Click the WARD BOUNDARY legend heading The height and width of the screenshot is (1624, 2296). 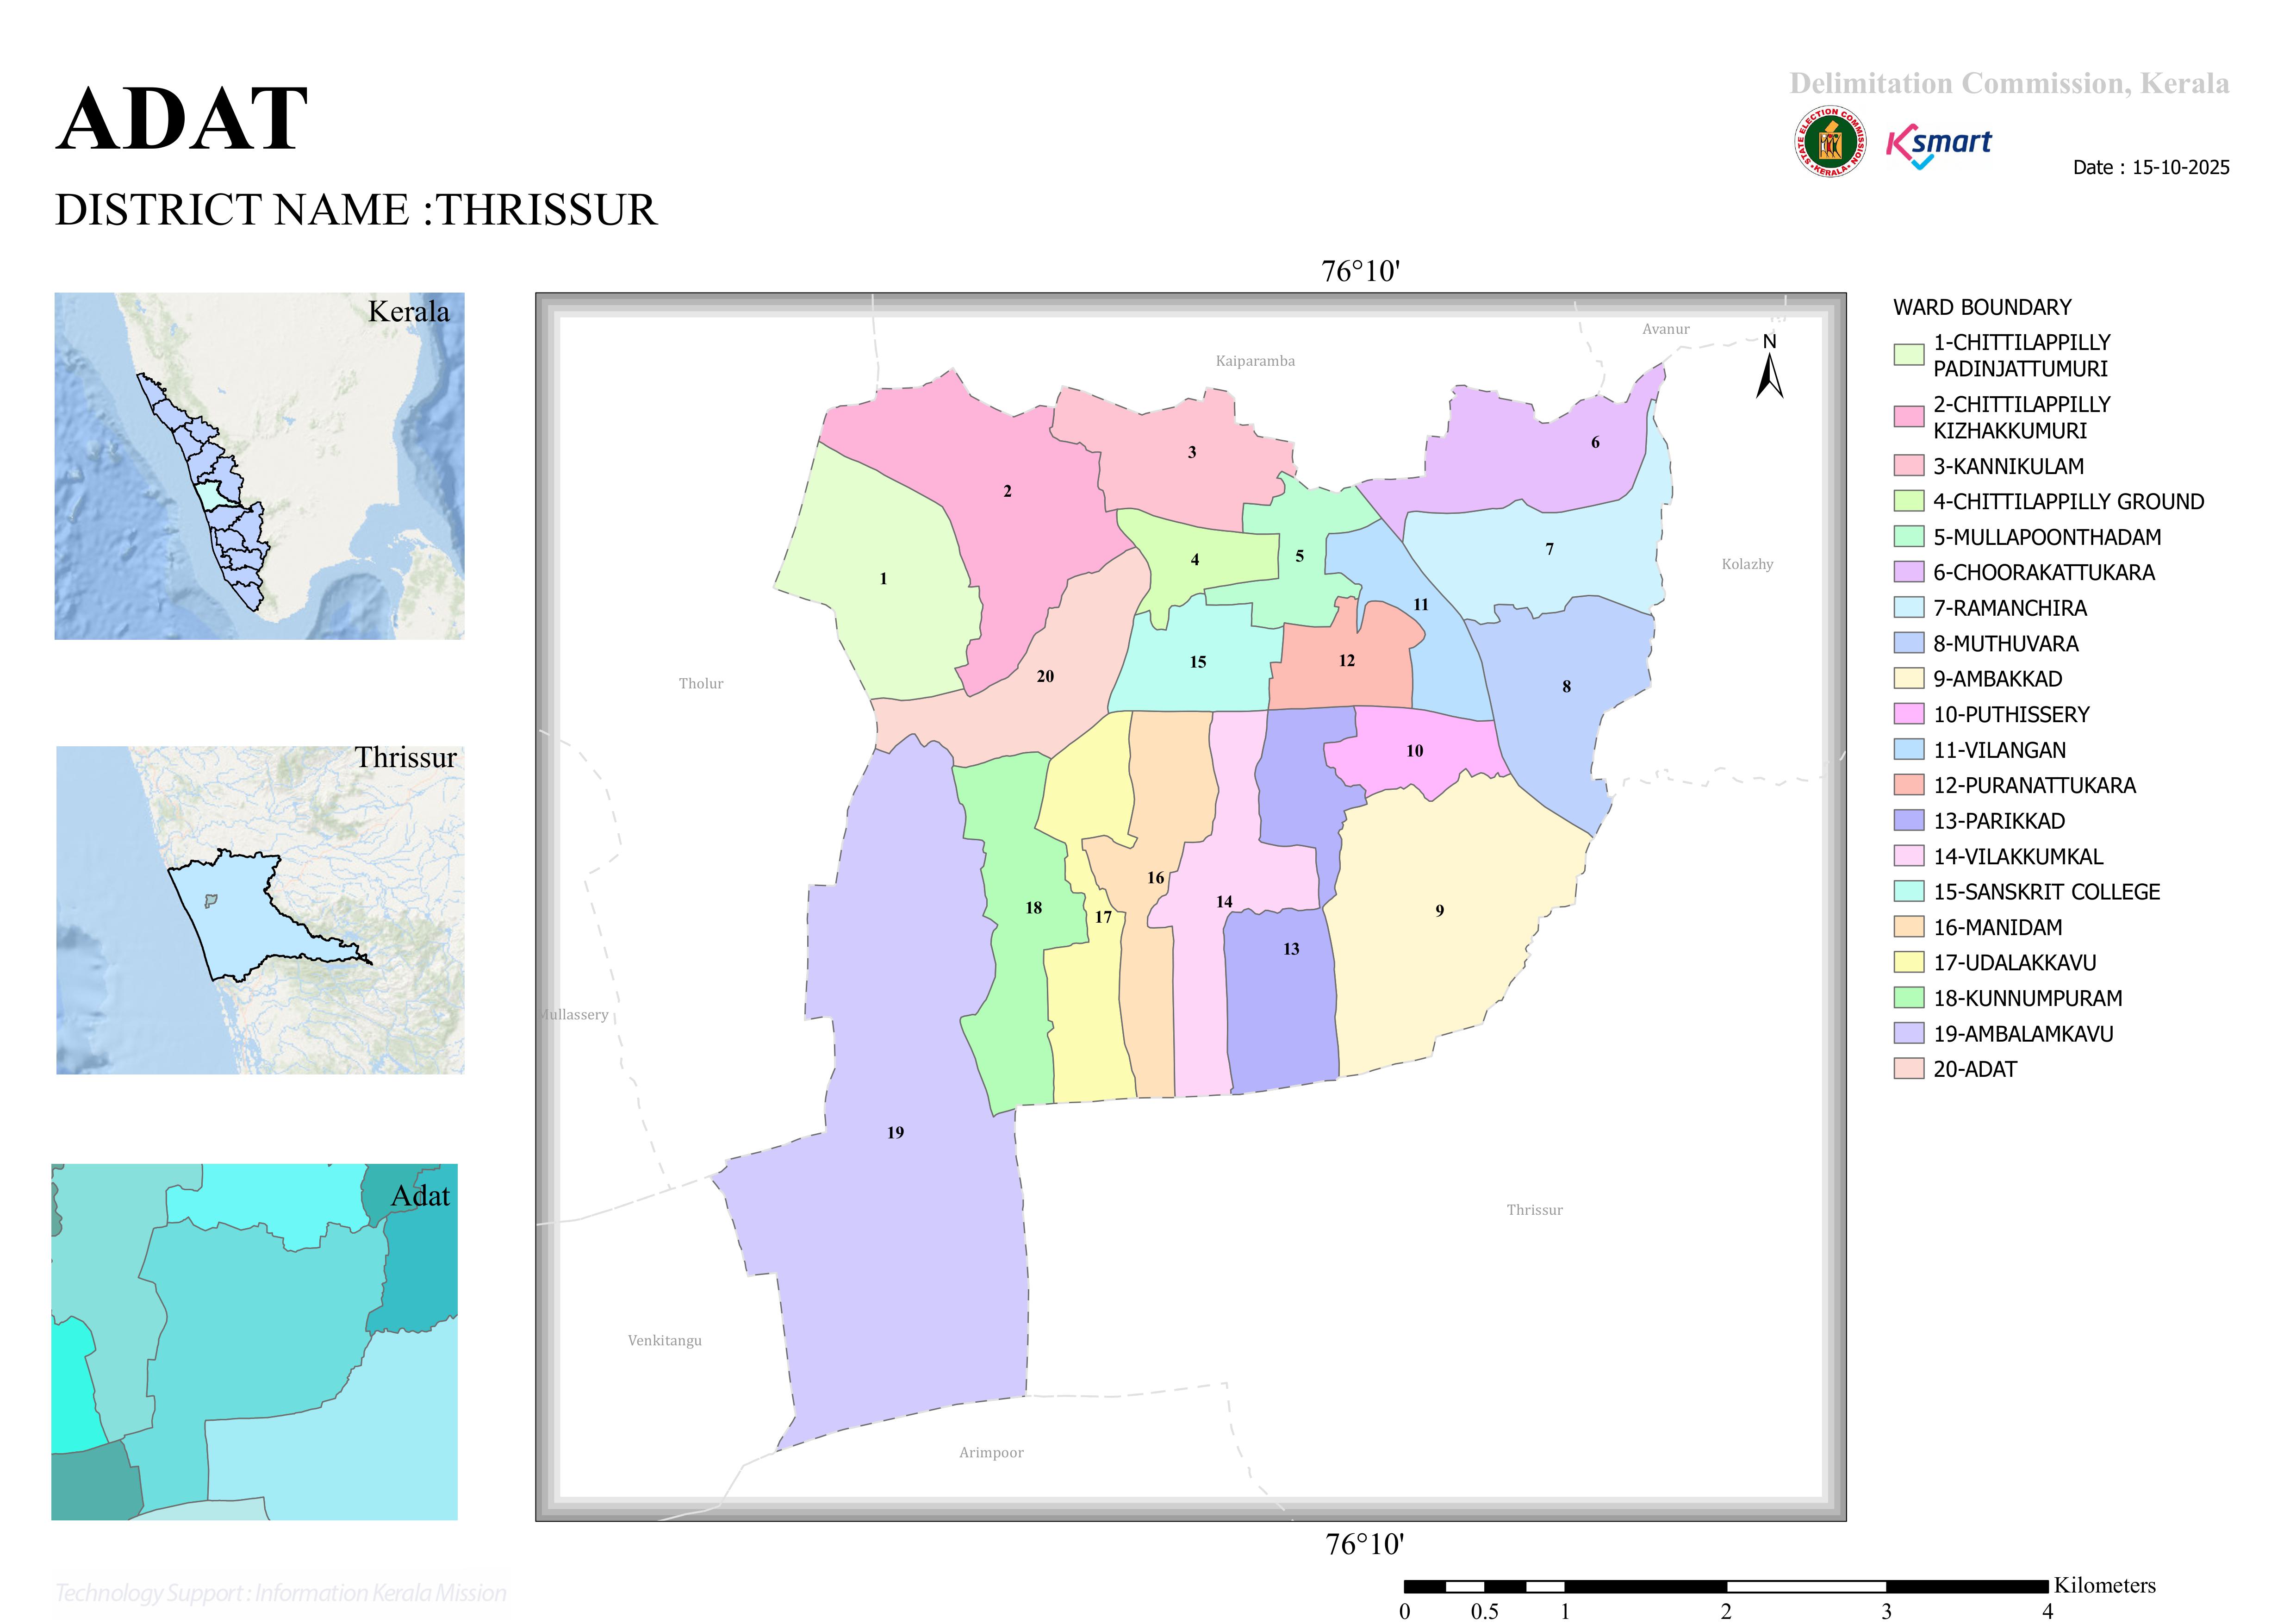[1982, 307]
